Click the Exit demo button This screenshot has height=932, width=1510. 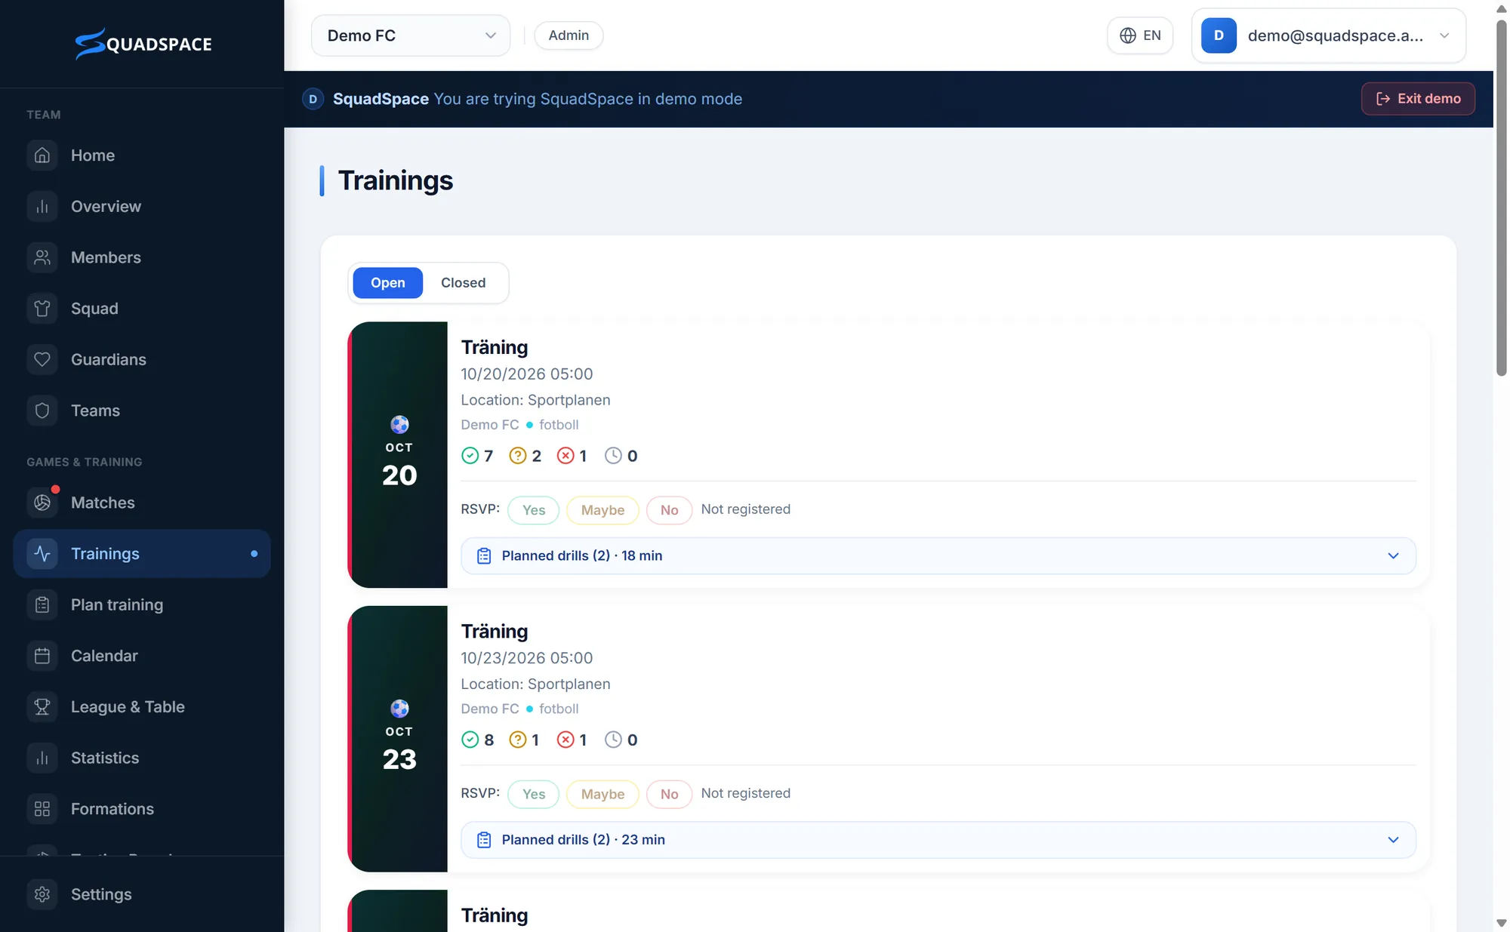(x=1418, y=99)
